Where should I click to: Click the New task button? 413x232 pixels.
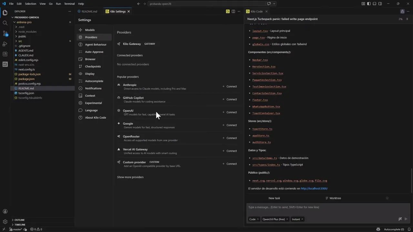click(x=274, y=198)
